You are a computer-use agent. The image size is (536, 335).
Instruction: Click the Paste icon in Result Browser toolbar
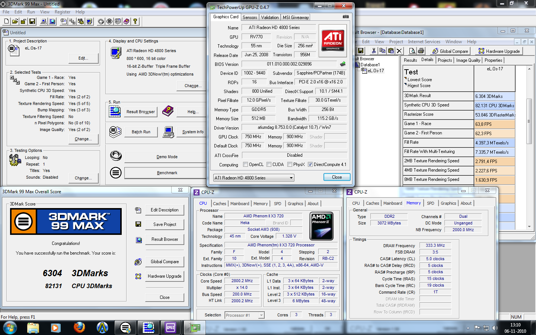pyautogui.click(x=391, y=51)
